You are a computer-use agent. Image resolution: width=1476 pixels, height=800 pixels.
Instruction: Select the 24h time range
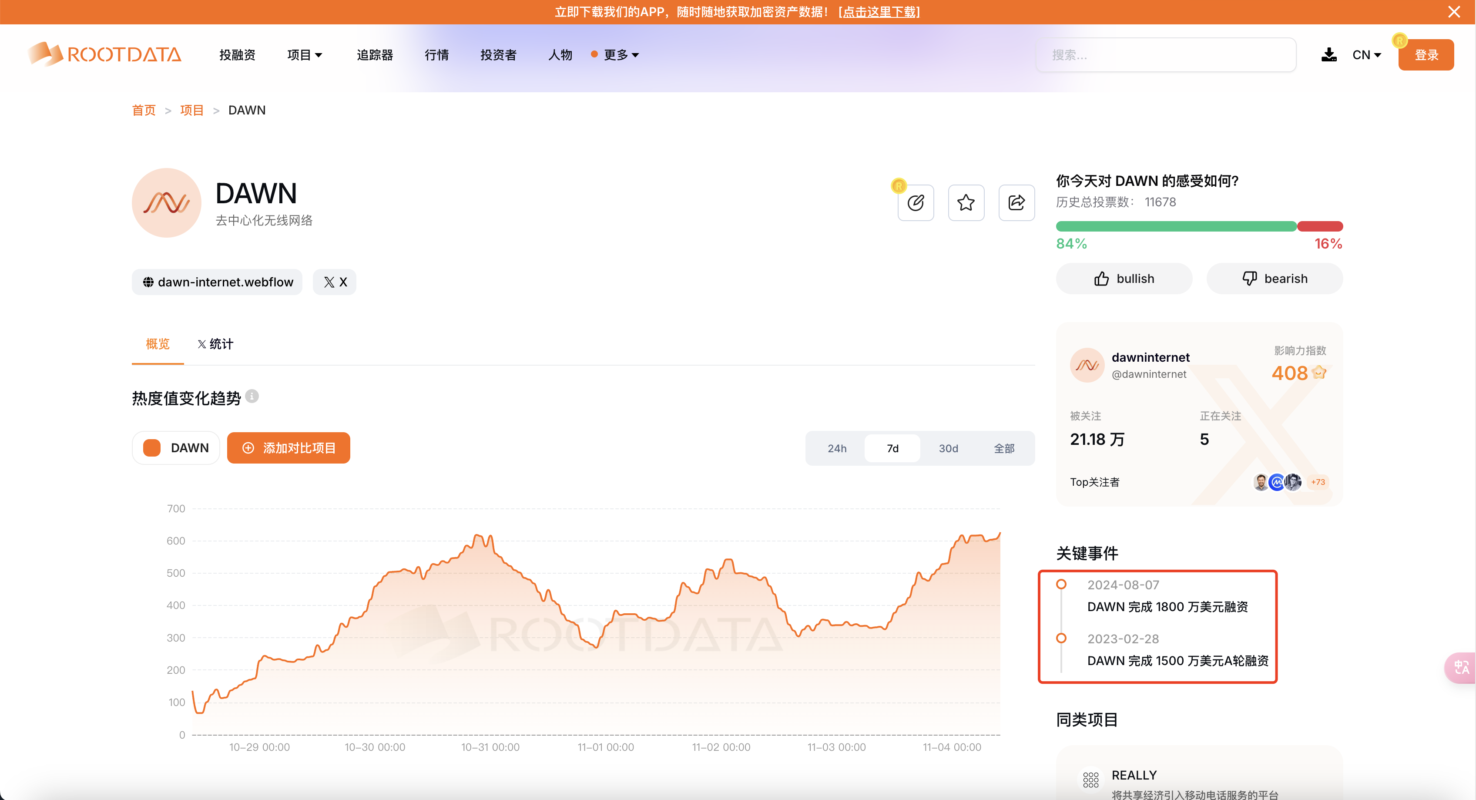click(836, 448)
